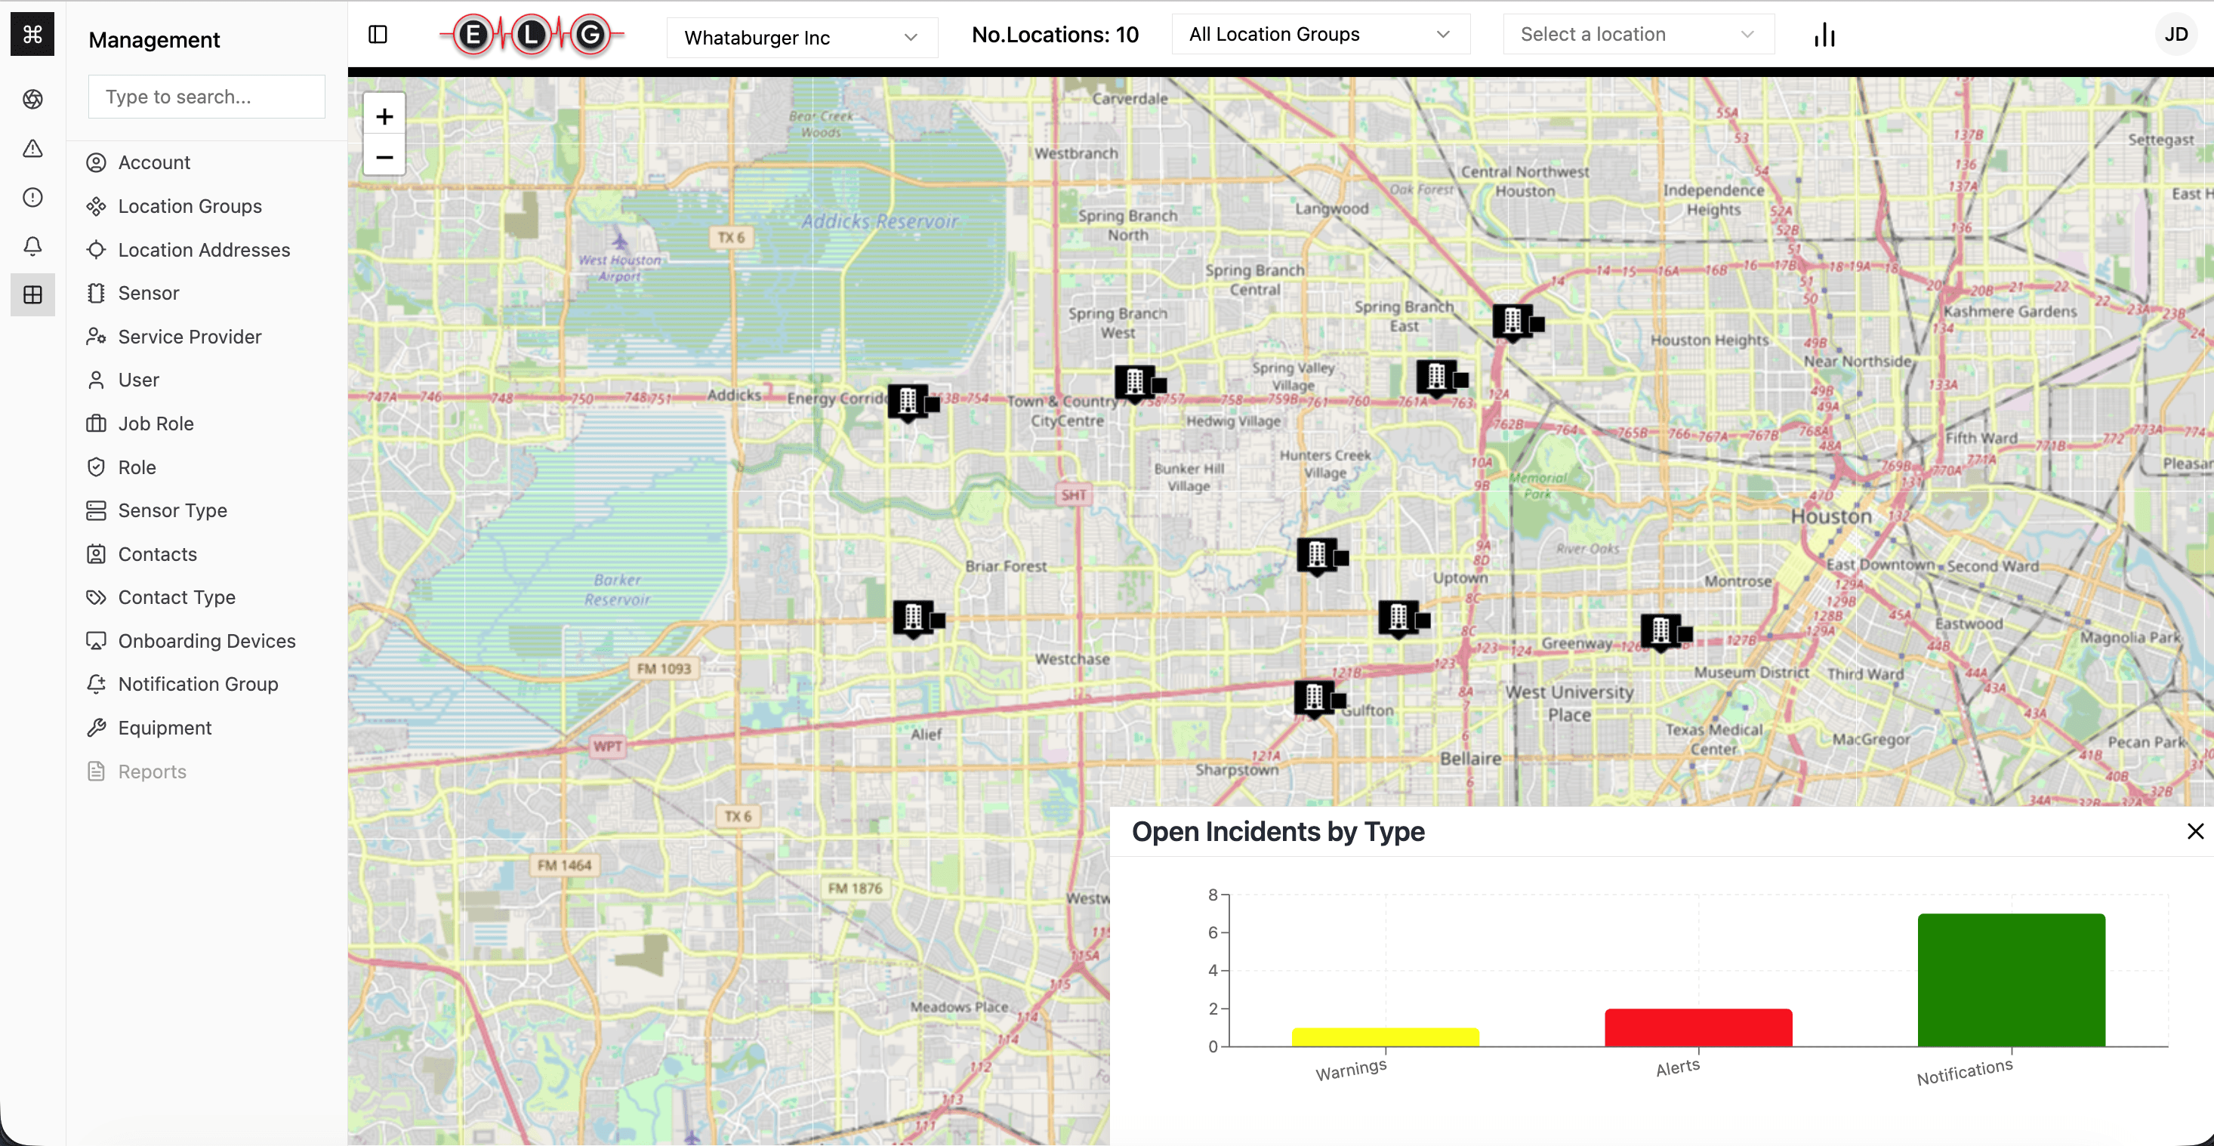Viewport: 2214px width, 1146px height.
Task: Zoom in on the map
Action: tap(384, 116)
